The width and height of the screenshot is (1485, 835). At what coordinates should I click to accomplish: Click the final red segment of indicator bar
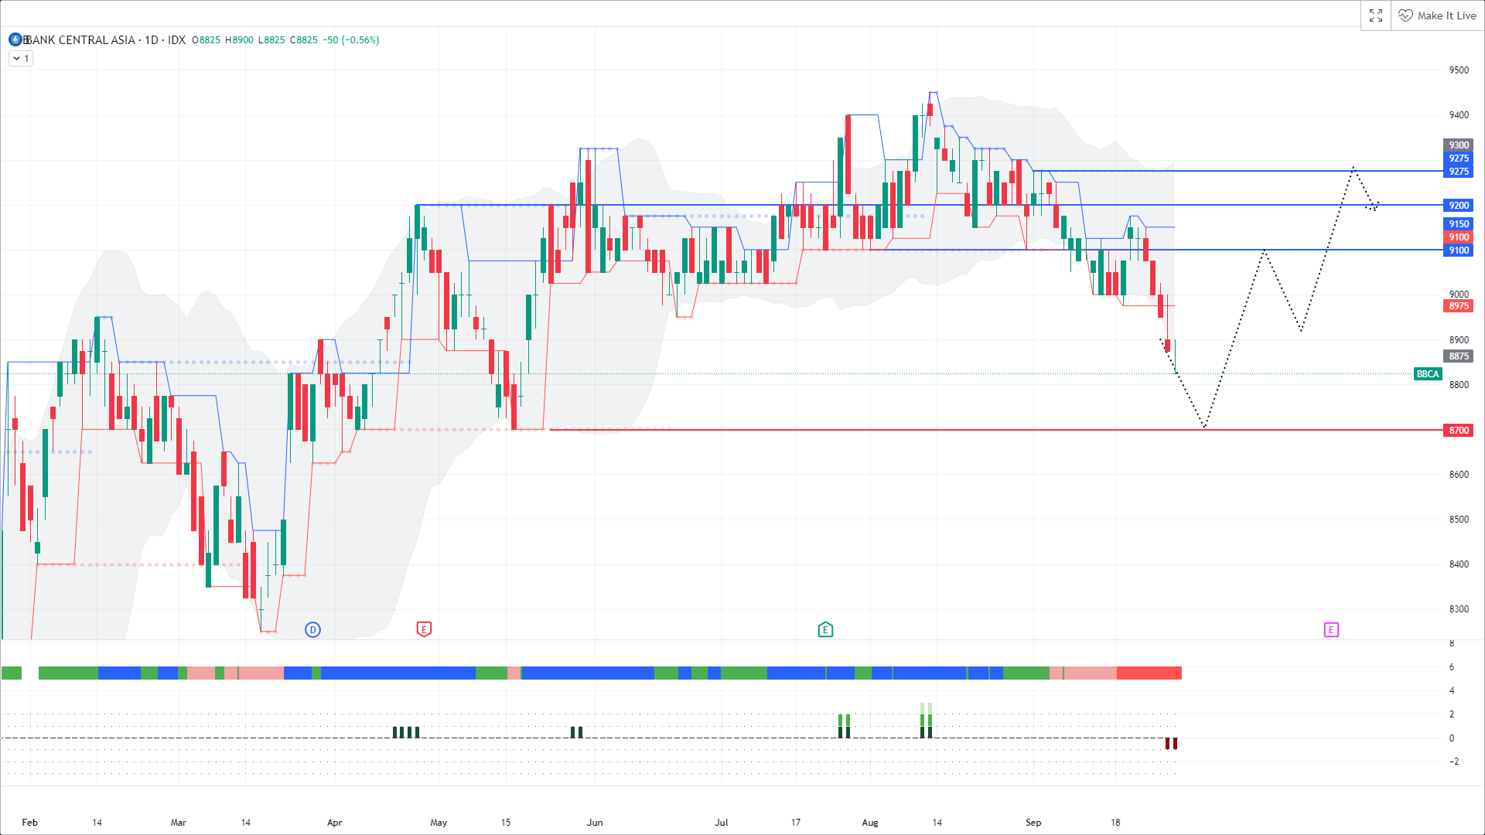click(x=1149, y=673)
